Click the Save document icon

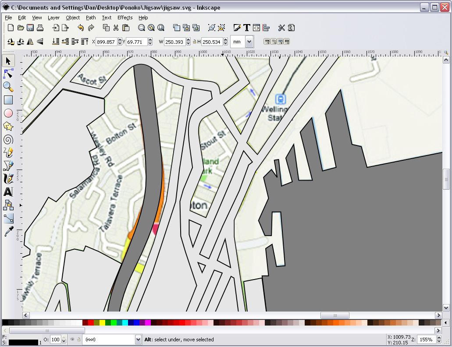(30, 28)
